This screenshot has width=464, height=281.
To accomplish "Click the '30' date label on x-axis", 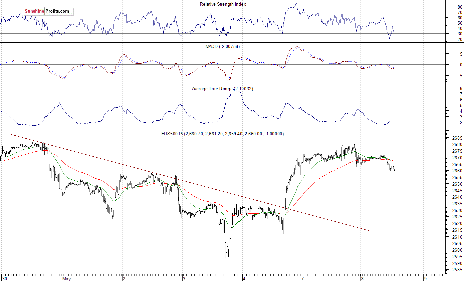I will (x=4, y=278).
